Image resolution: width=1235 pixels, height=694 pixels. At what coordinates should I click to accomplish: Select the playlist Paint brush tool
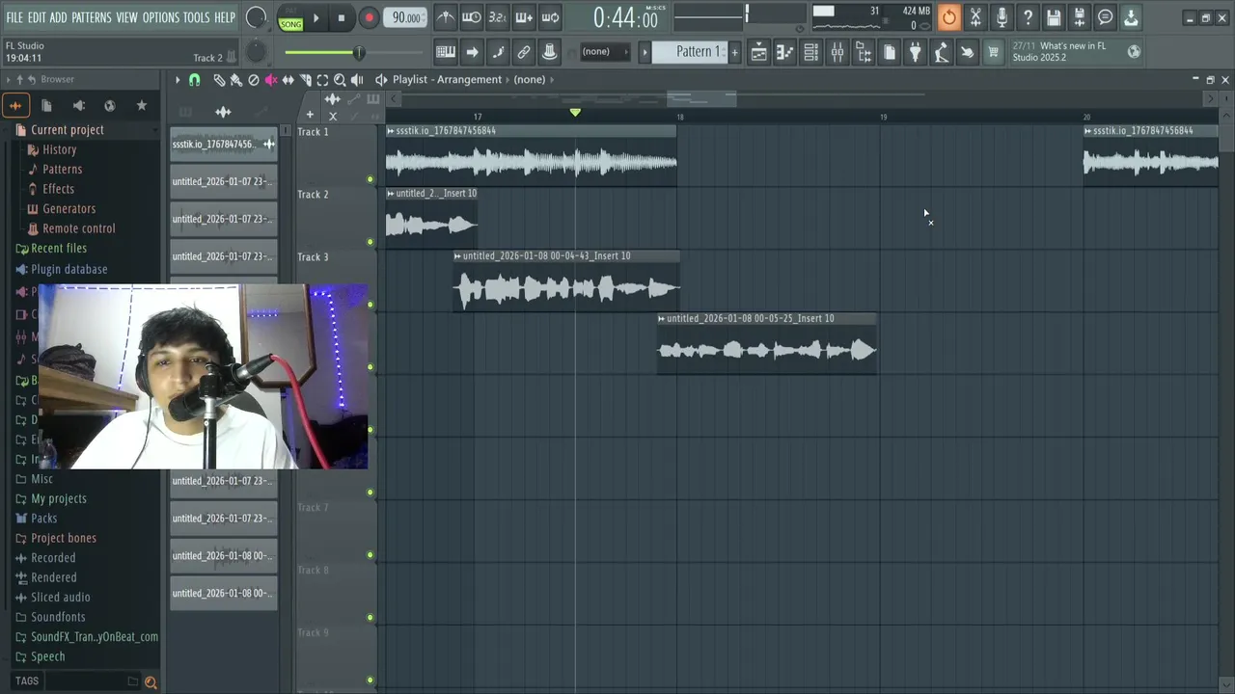pos(235,80)
